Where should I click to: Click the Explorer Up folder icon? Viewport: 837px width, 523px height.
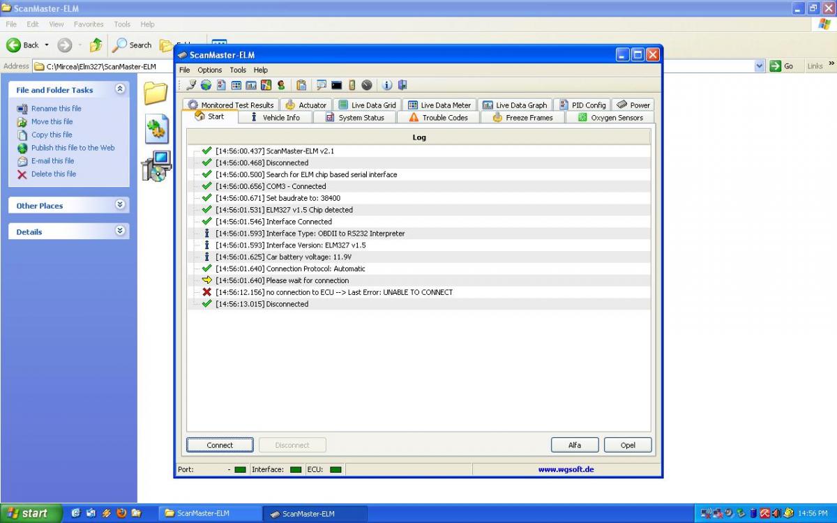click(x=96, y=45)
